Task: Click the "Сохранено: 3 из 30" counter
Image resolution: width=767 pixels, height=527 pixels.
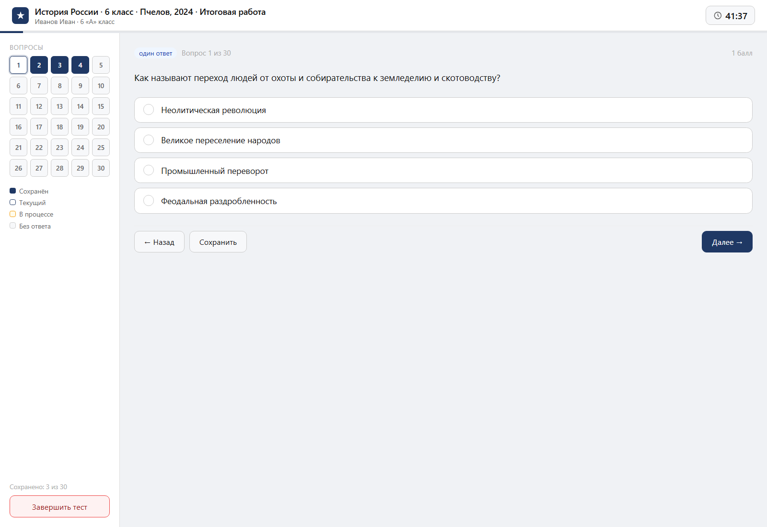Action: [38, 487]
